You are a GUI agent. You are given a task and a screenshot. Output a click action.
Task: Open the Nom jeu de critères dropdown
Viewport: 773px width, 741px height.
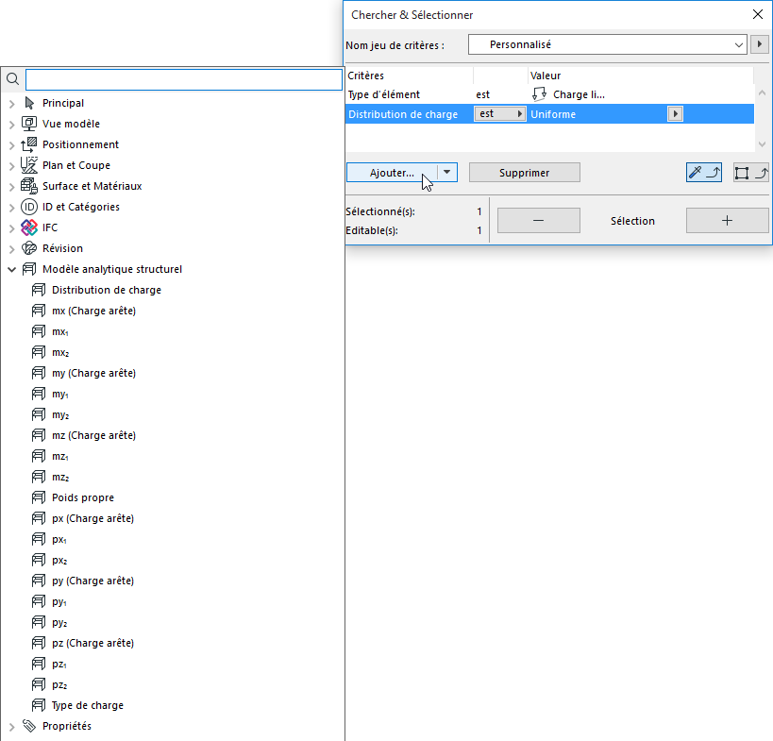(608, 45)
